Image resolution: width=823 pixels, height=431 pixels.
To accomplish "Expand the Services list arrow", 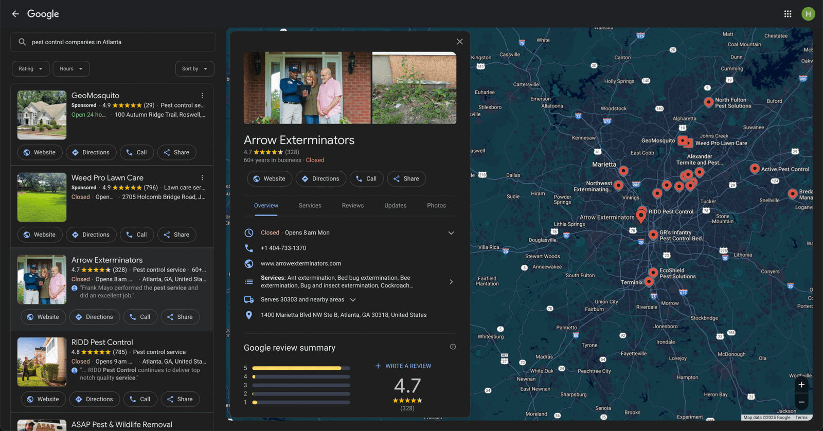I will (451, 282).
